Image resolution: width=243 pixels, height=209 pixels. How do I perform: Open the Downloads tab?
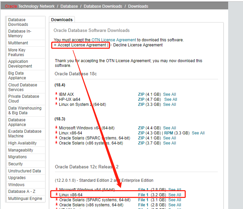pos(62,19)
